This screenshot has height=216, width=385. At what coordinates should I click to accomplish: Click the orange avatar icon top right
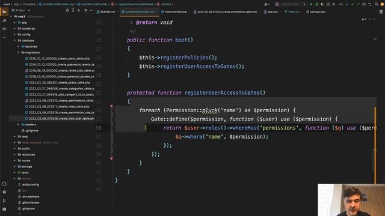[x=382, y=4]
